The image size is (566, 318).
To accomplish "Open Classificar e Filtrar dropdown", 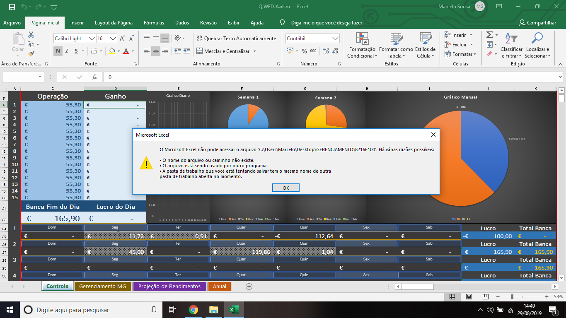I will point(511,46).
